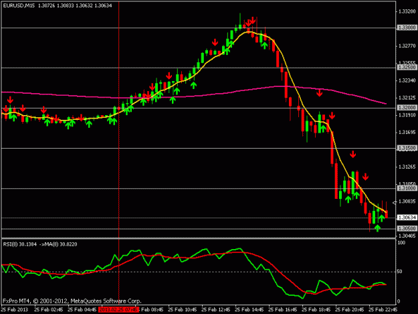Click the 1.30405 price axis label

pyautogui.click(x=407, y=236)
